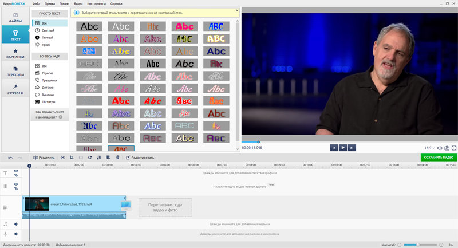Click the scissors cut icon in timeline toolbar
This screenshot has height=248, width=458.
(x=62, y=157)
